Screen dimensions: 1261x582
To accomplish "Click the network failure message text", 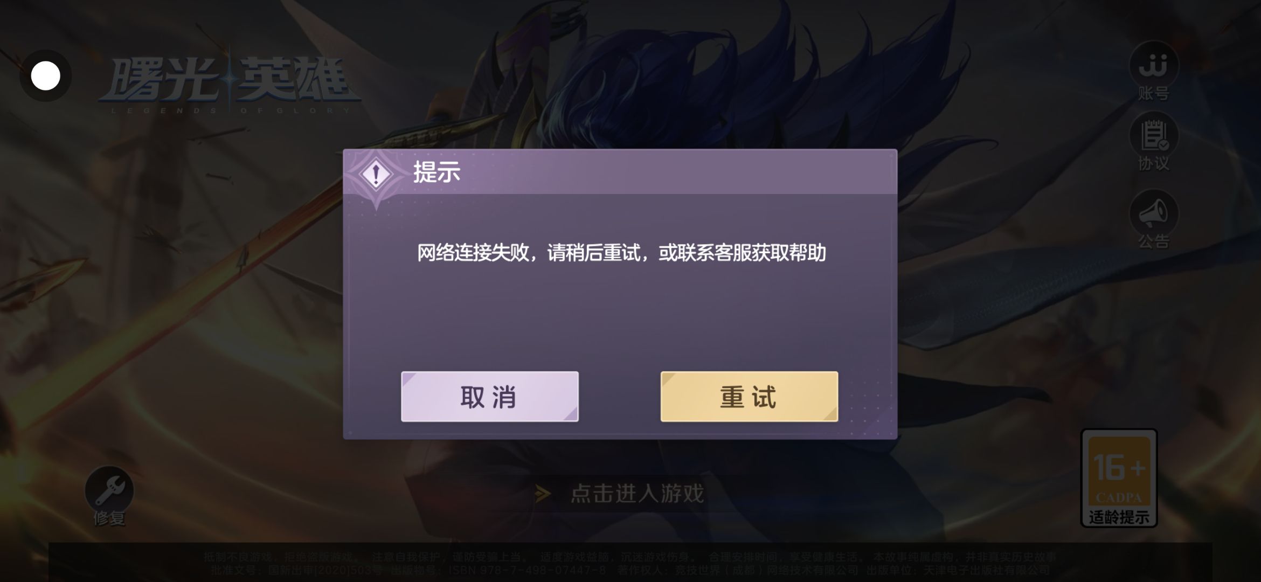I will [x=621, y=253].
